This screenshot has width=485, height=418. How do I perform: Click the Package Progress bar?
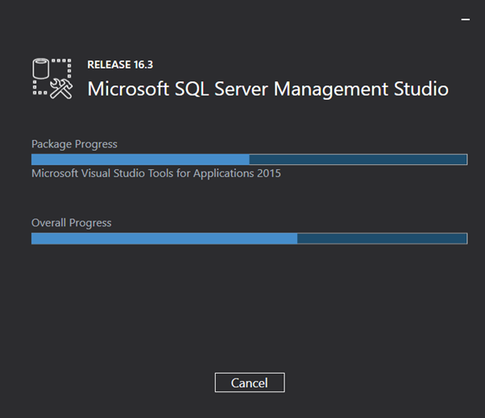[x=249, y=159]
